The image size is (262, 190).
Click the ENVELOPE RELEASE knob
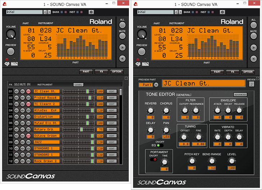click(239, 110)
